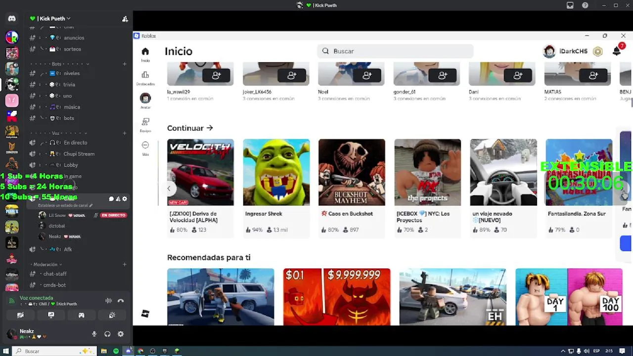Disconnect from voice with the hang-up icon

(121, 301)
